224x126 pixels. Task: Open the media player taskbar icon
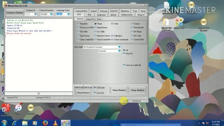[35, 123]
